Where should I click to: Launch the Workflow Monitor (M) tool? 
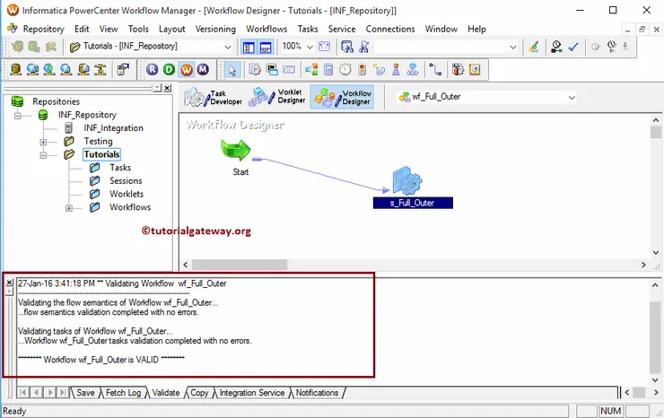(x=204, y=69)
